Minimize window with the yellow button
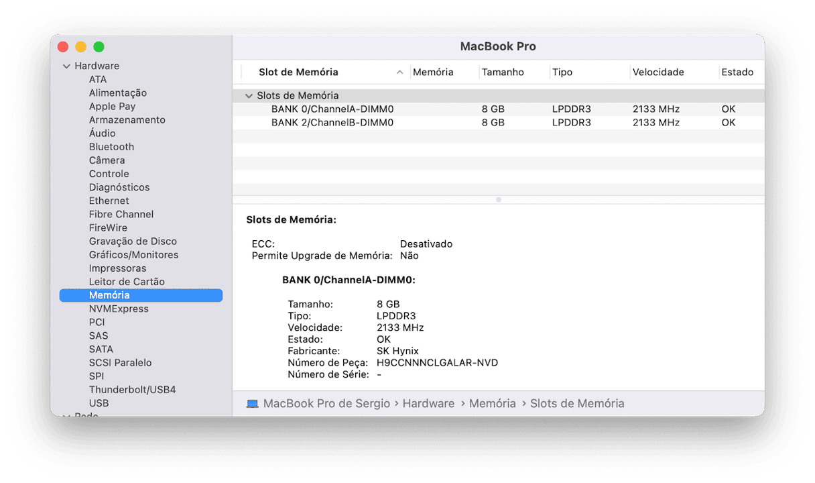The height and width of the screenshot is (483, 815). point(81,47)
